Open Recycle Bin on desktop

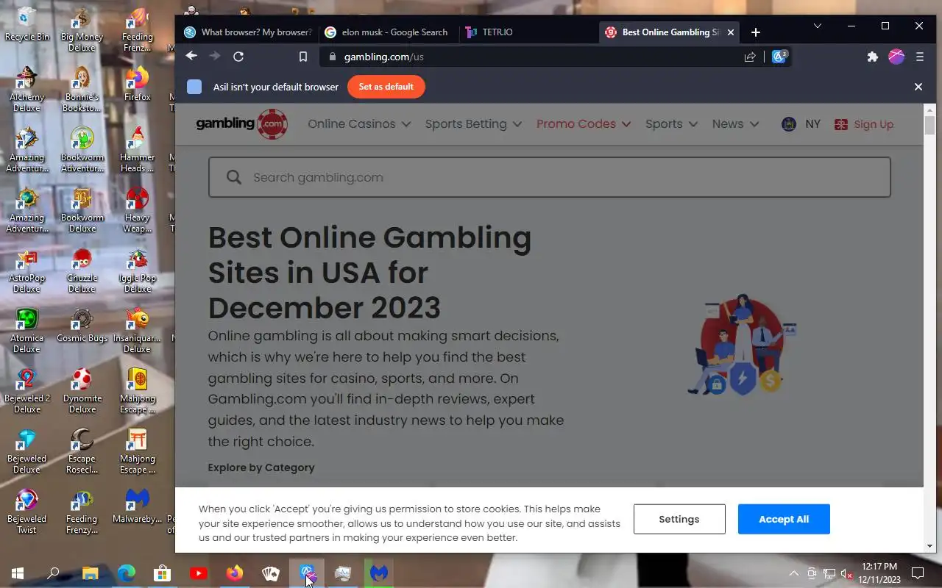(x=27, y=24)
